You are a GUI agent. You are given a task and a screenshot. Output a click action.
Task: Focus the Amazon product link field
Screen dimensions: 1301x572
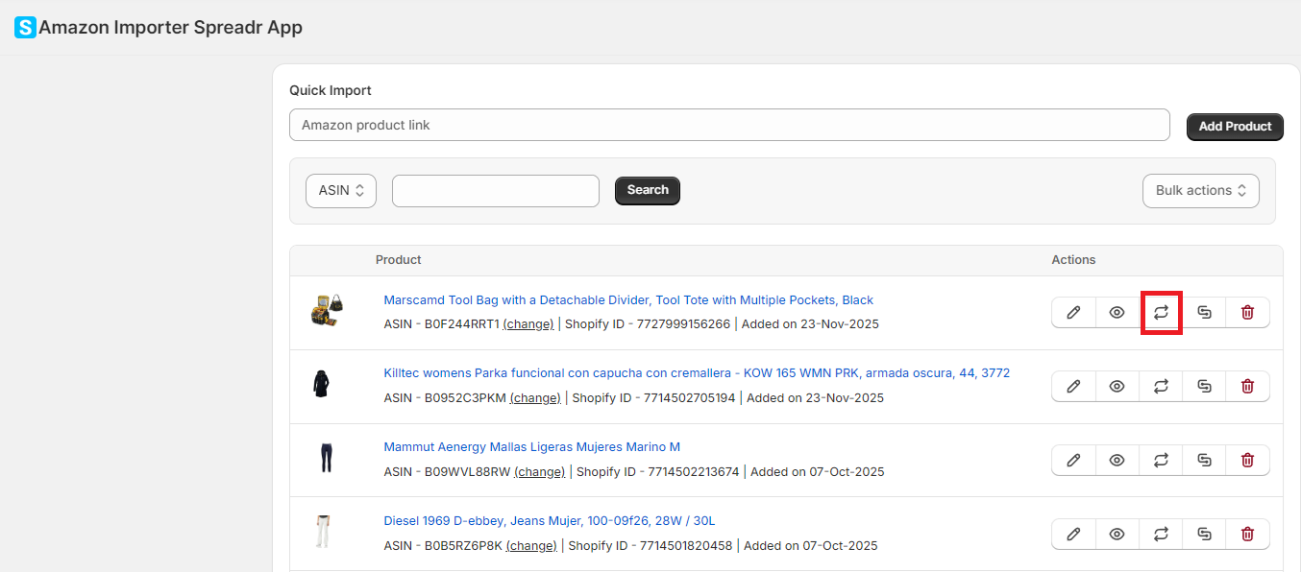[729, 125]
